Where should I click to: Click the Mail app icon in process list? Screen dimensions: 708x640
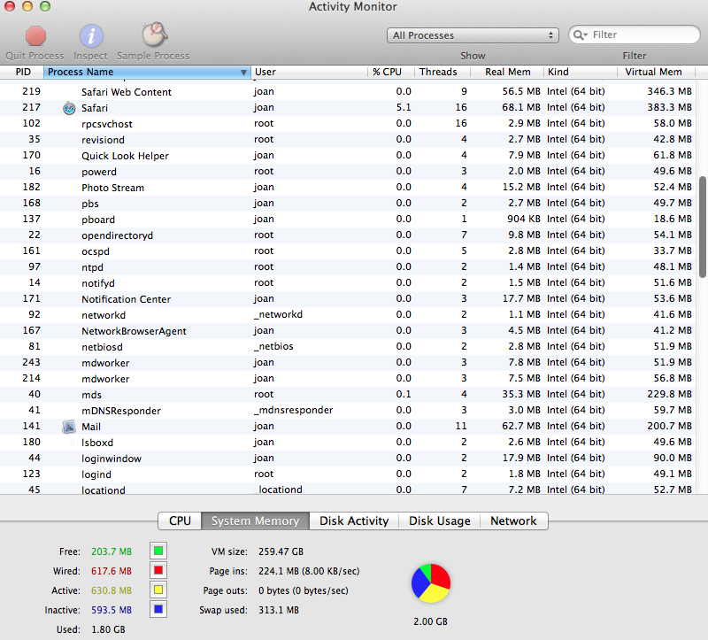[69, 427]
